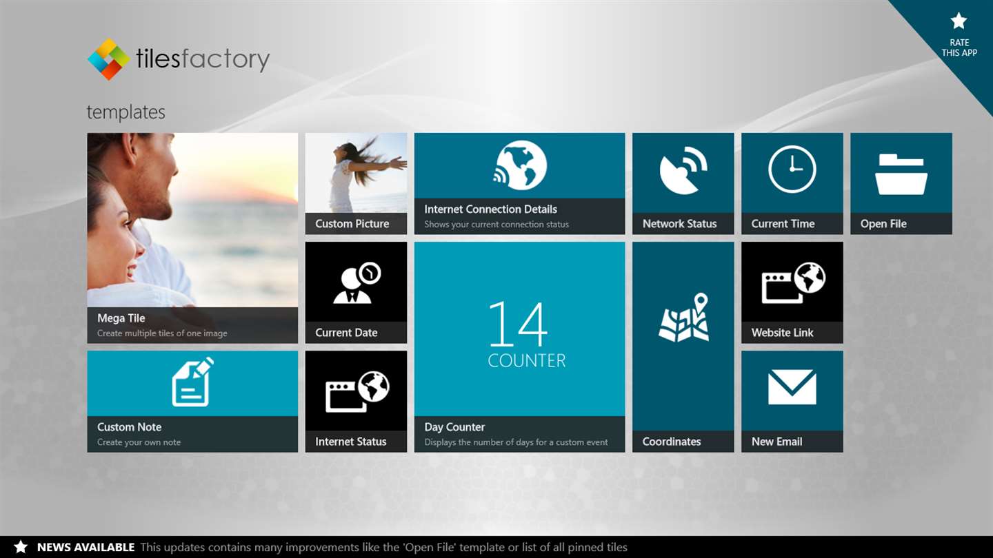Select the New Email envelope icon
993x558 pixels.
point(792,387)
